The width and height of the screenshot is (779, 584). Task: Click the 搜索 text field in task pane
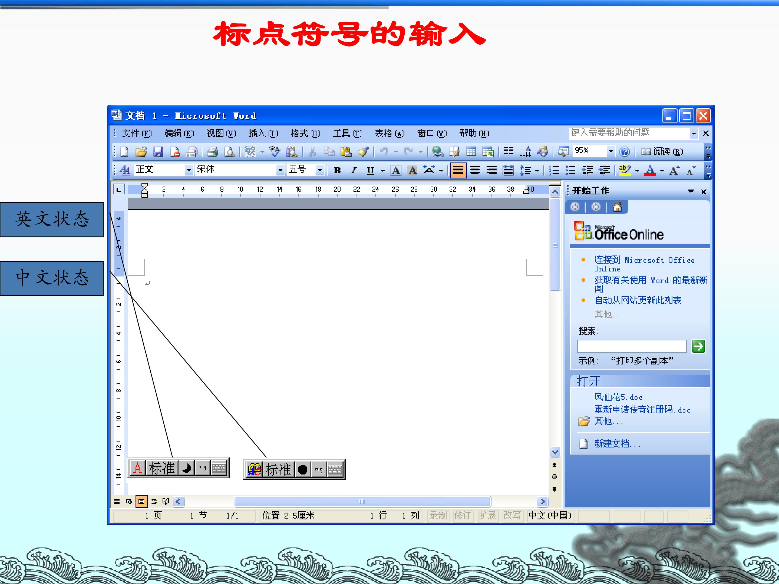(632, 346)
